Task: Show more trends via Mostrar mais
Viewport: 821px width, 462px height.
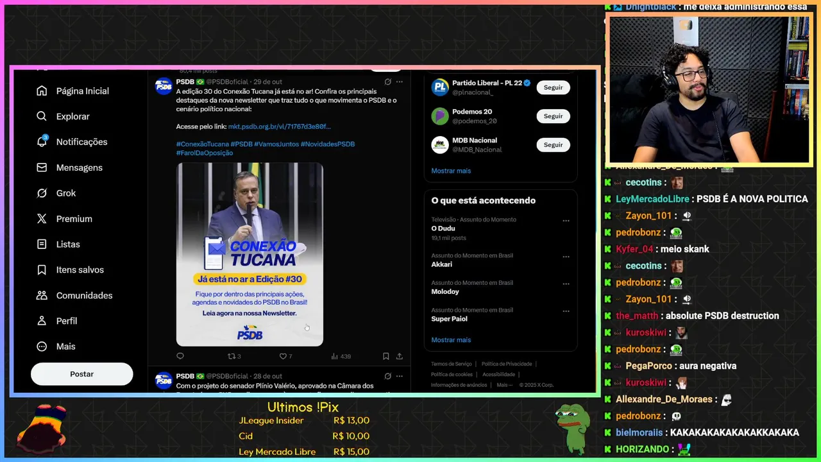Action: (451, 340)
